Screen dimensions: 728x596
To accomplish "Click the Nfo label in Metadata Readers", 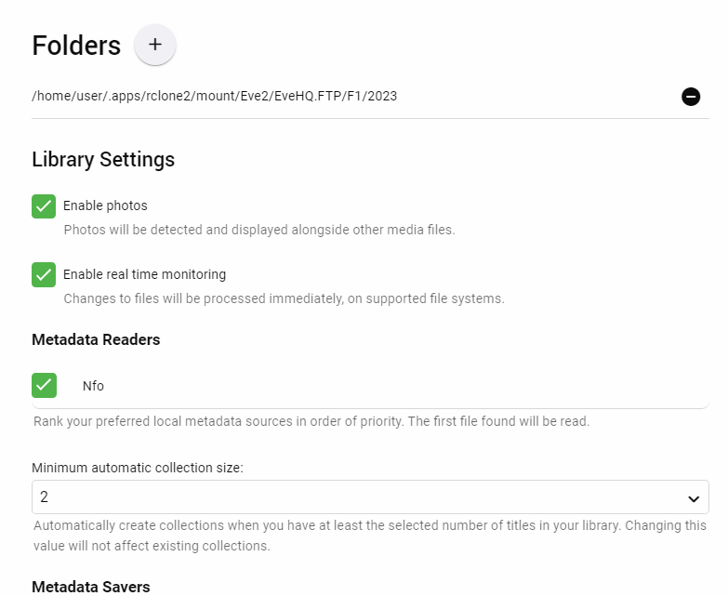I will pyautogui.click(x=93, y=385).
